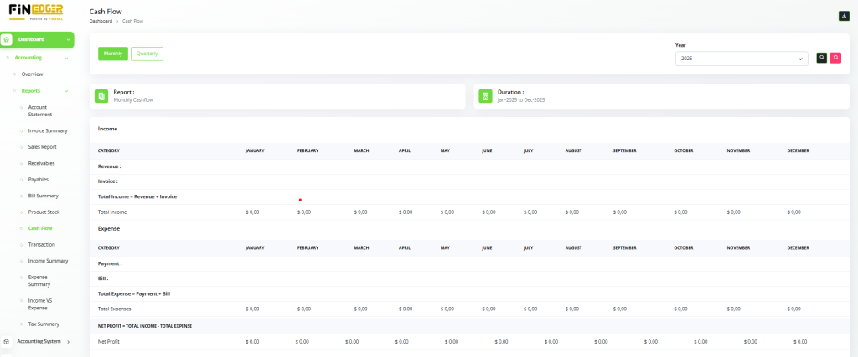Click the Dashboard home icon
858x357 pixels.
click(x=7, y=39)
